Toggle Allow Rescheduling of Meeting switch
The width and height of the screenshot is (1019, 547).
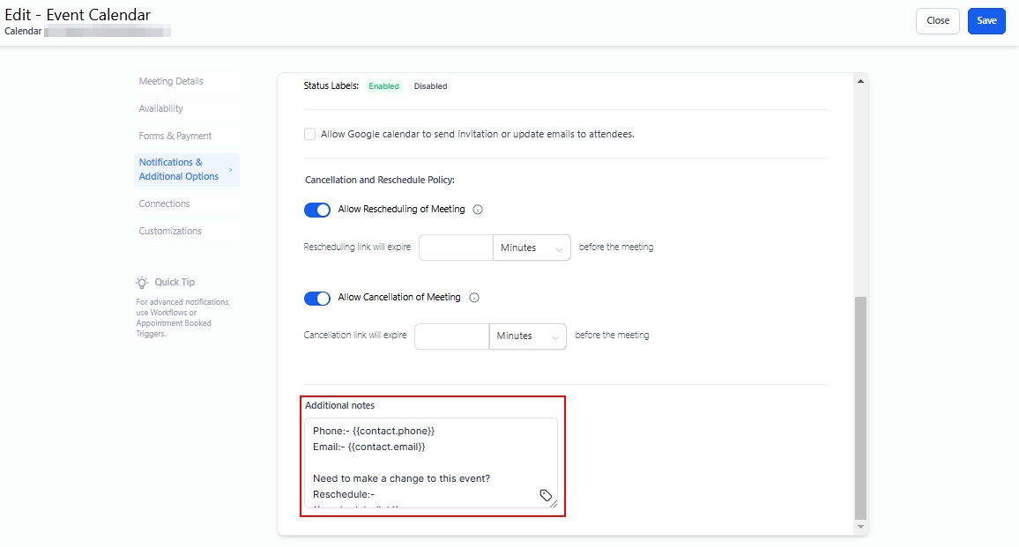point(317,210)
